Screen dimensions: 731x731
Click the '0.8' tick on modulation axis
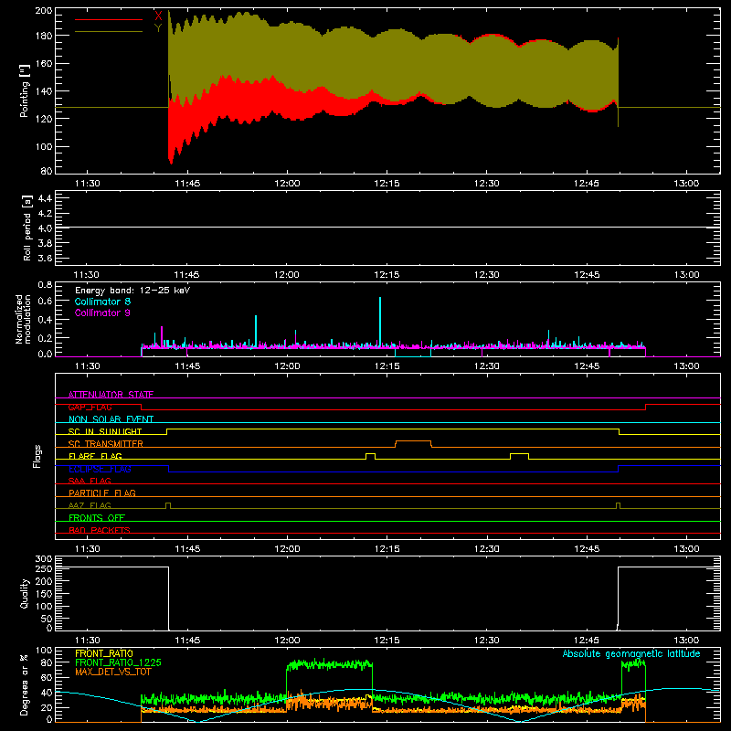coord(45,284)
